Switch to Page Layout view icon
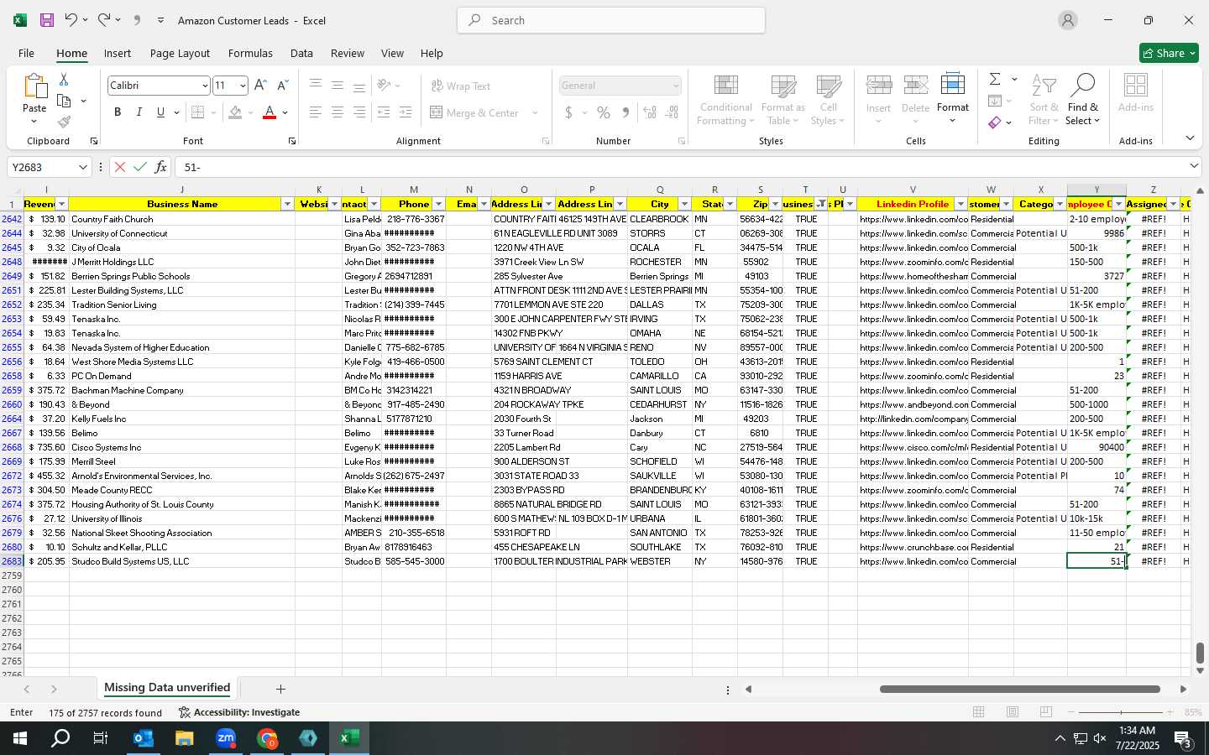The image size is (1209, 755). coord(1013,712)
